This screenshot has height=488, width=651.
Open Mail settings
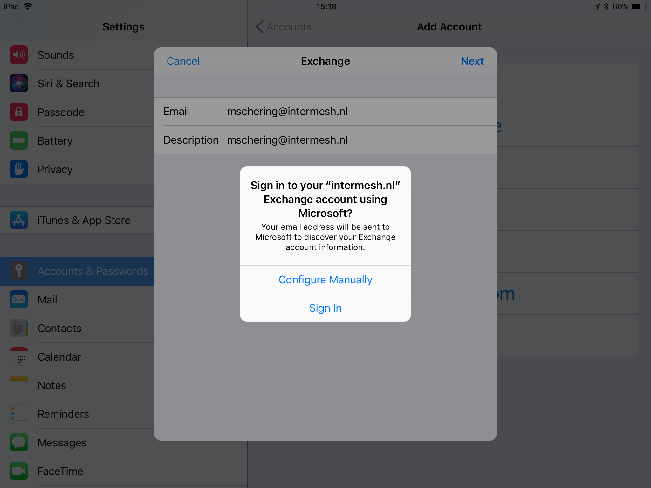click(x=77, y=300)
